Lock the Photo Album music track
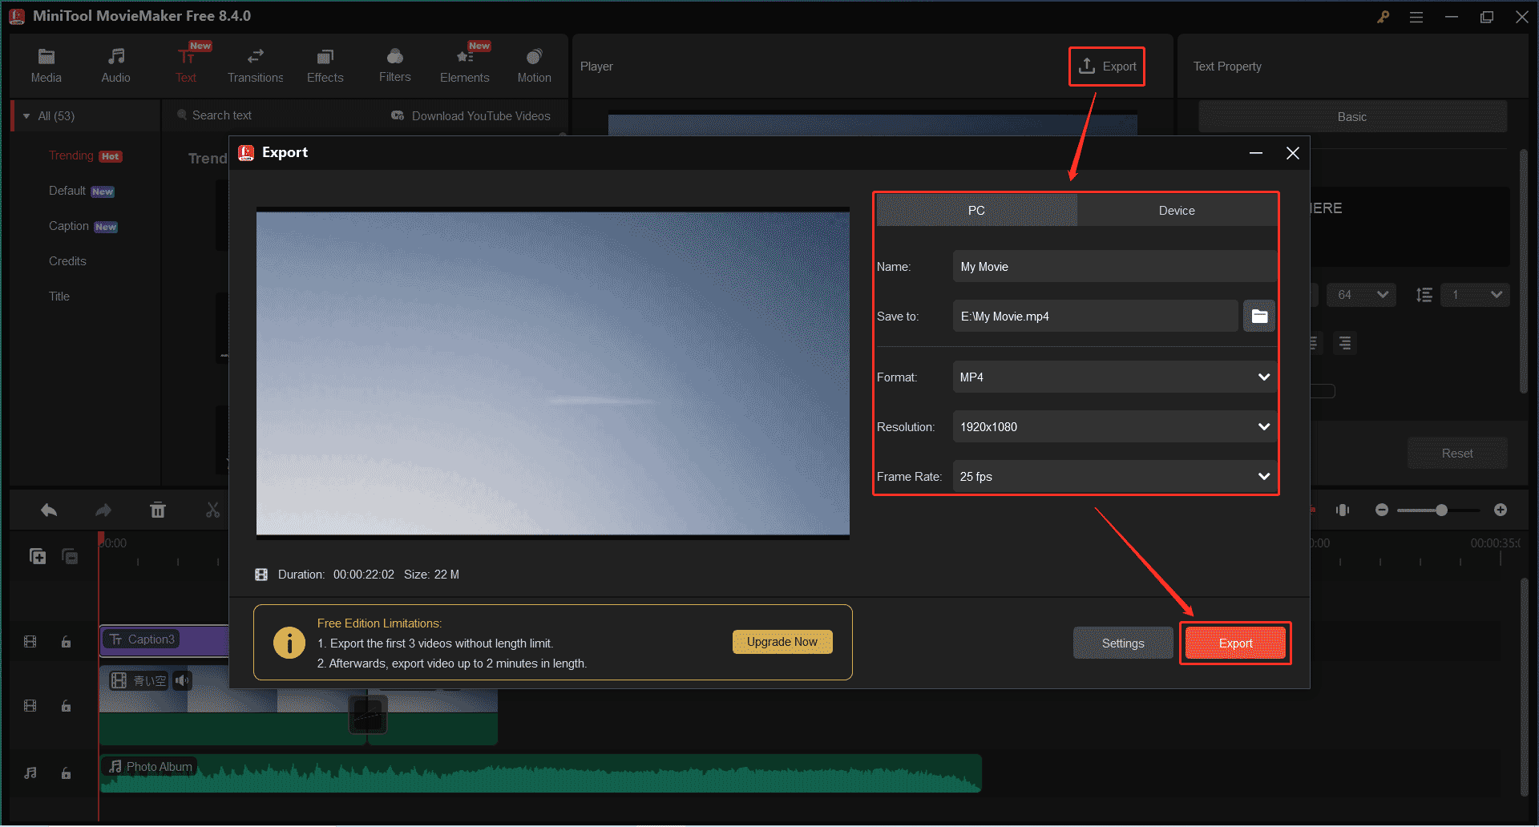Viewport: 1539px width, 827px height. (66, 773)
